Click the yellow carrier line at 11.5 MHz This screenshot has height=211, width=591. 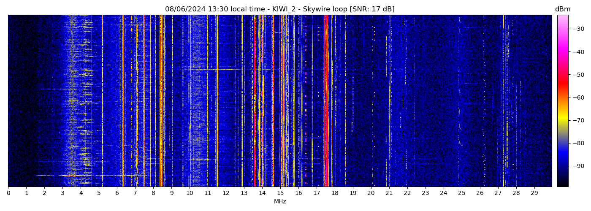[217, 101]
